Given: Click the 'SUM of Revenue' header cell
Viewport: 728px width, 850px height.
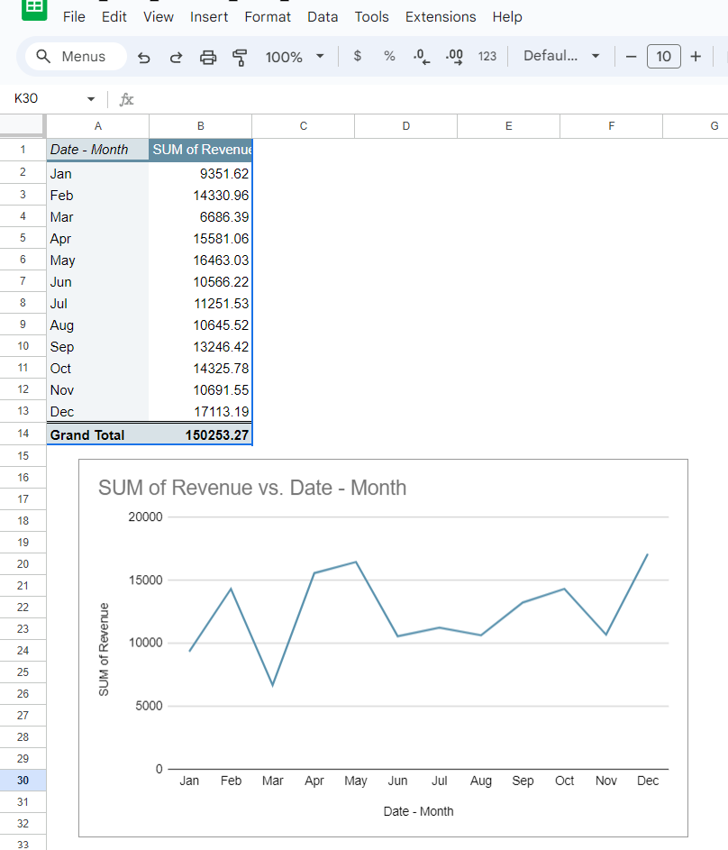Looking at the screenshot, I should (200, 150).
